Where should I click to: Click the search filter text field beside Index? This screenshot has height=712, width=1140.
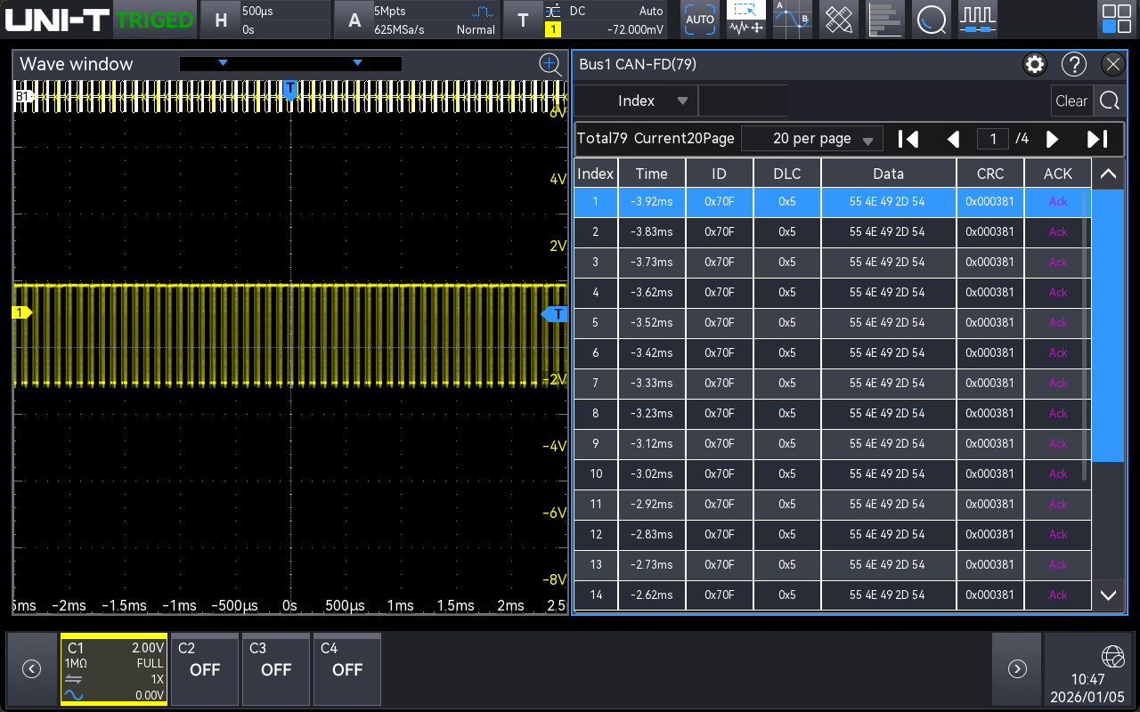[743, 101]
